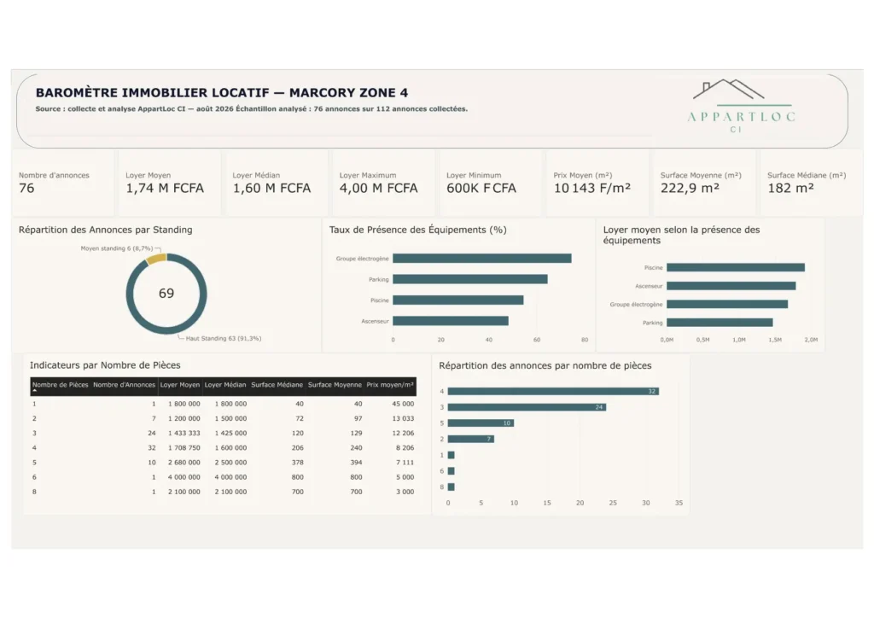The image size is (874, 618).
Task: Select the Nombre d'annonces KPI card
Action: coord(62,183)
